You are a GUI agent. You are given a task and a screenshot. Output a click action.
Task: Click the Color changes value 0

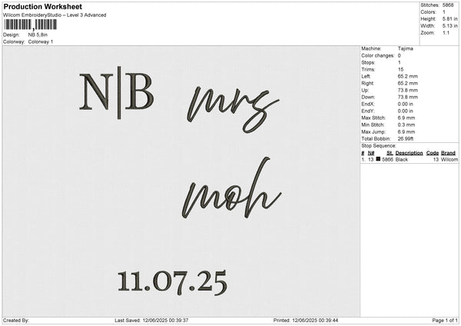tap(400, 55)
